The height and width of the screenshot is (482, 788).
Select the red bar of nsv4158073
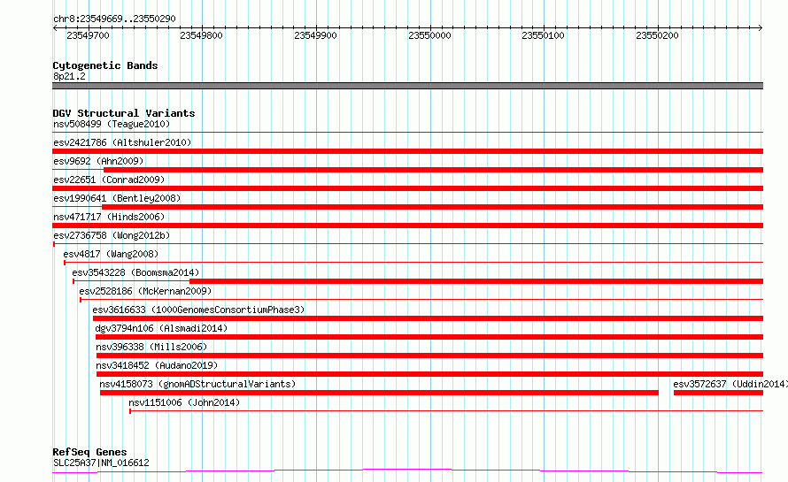tap(379, 393)
